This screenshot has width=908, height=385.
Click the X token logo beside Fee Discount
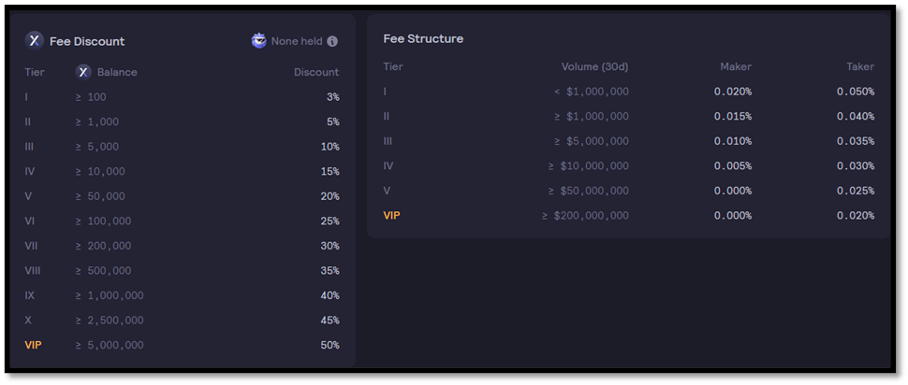[34, 41]
